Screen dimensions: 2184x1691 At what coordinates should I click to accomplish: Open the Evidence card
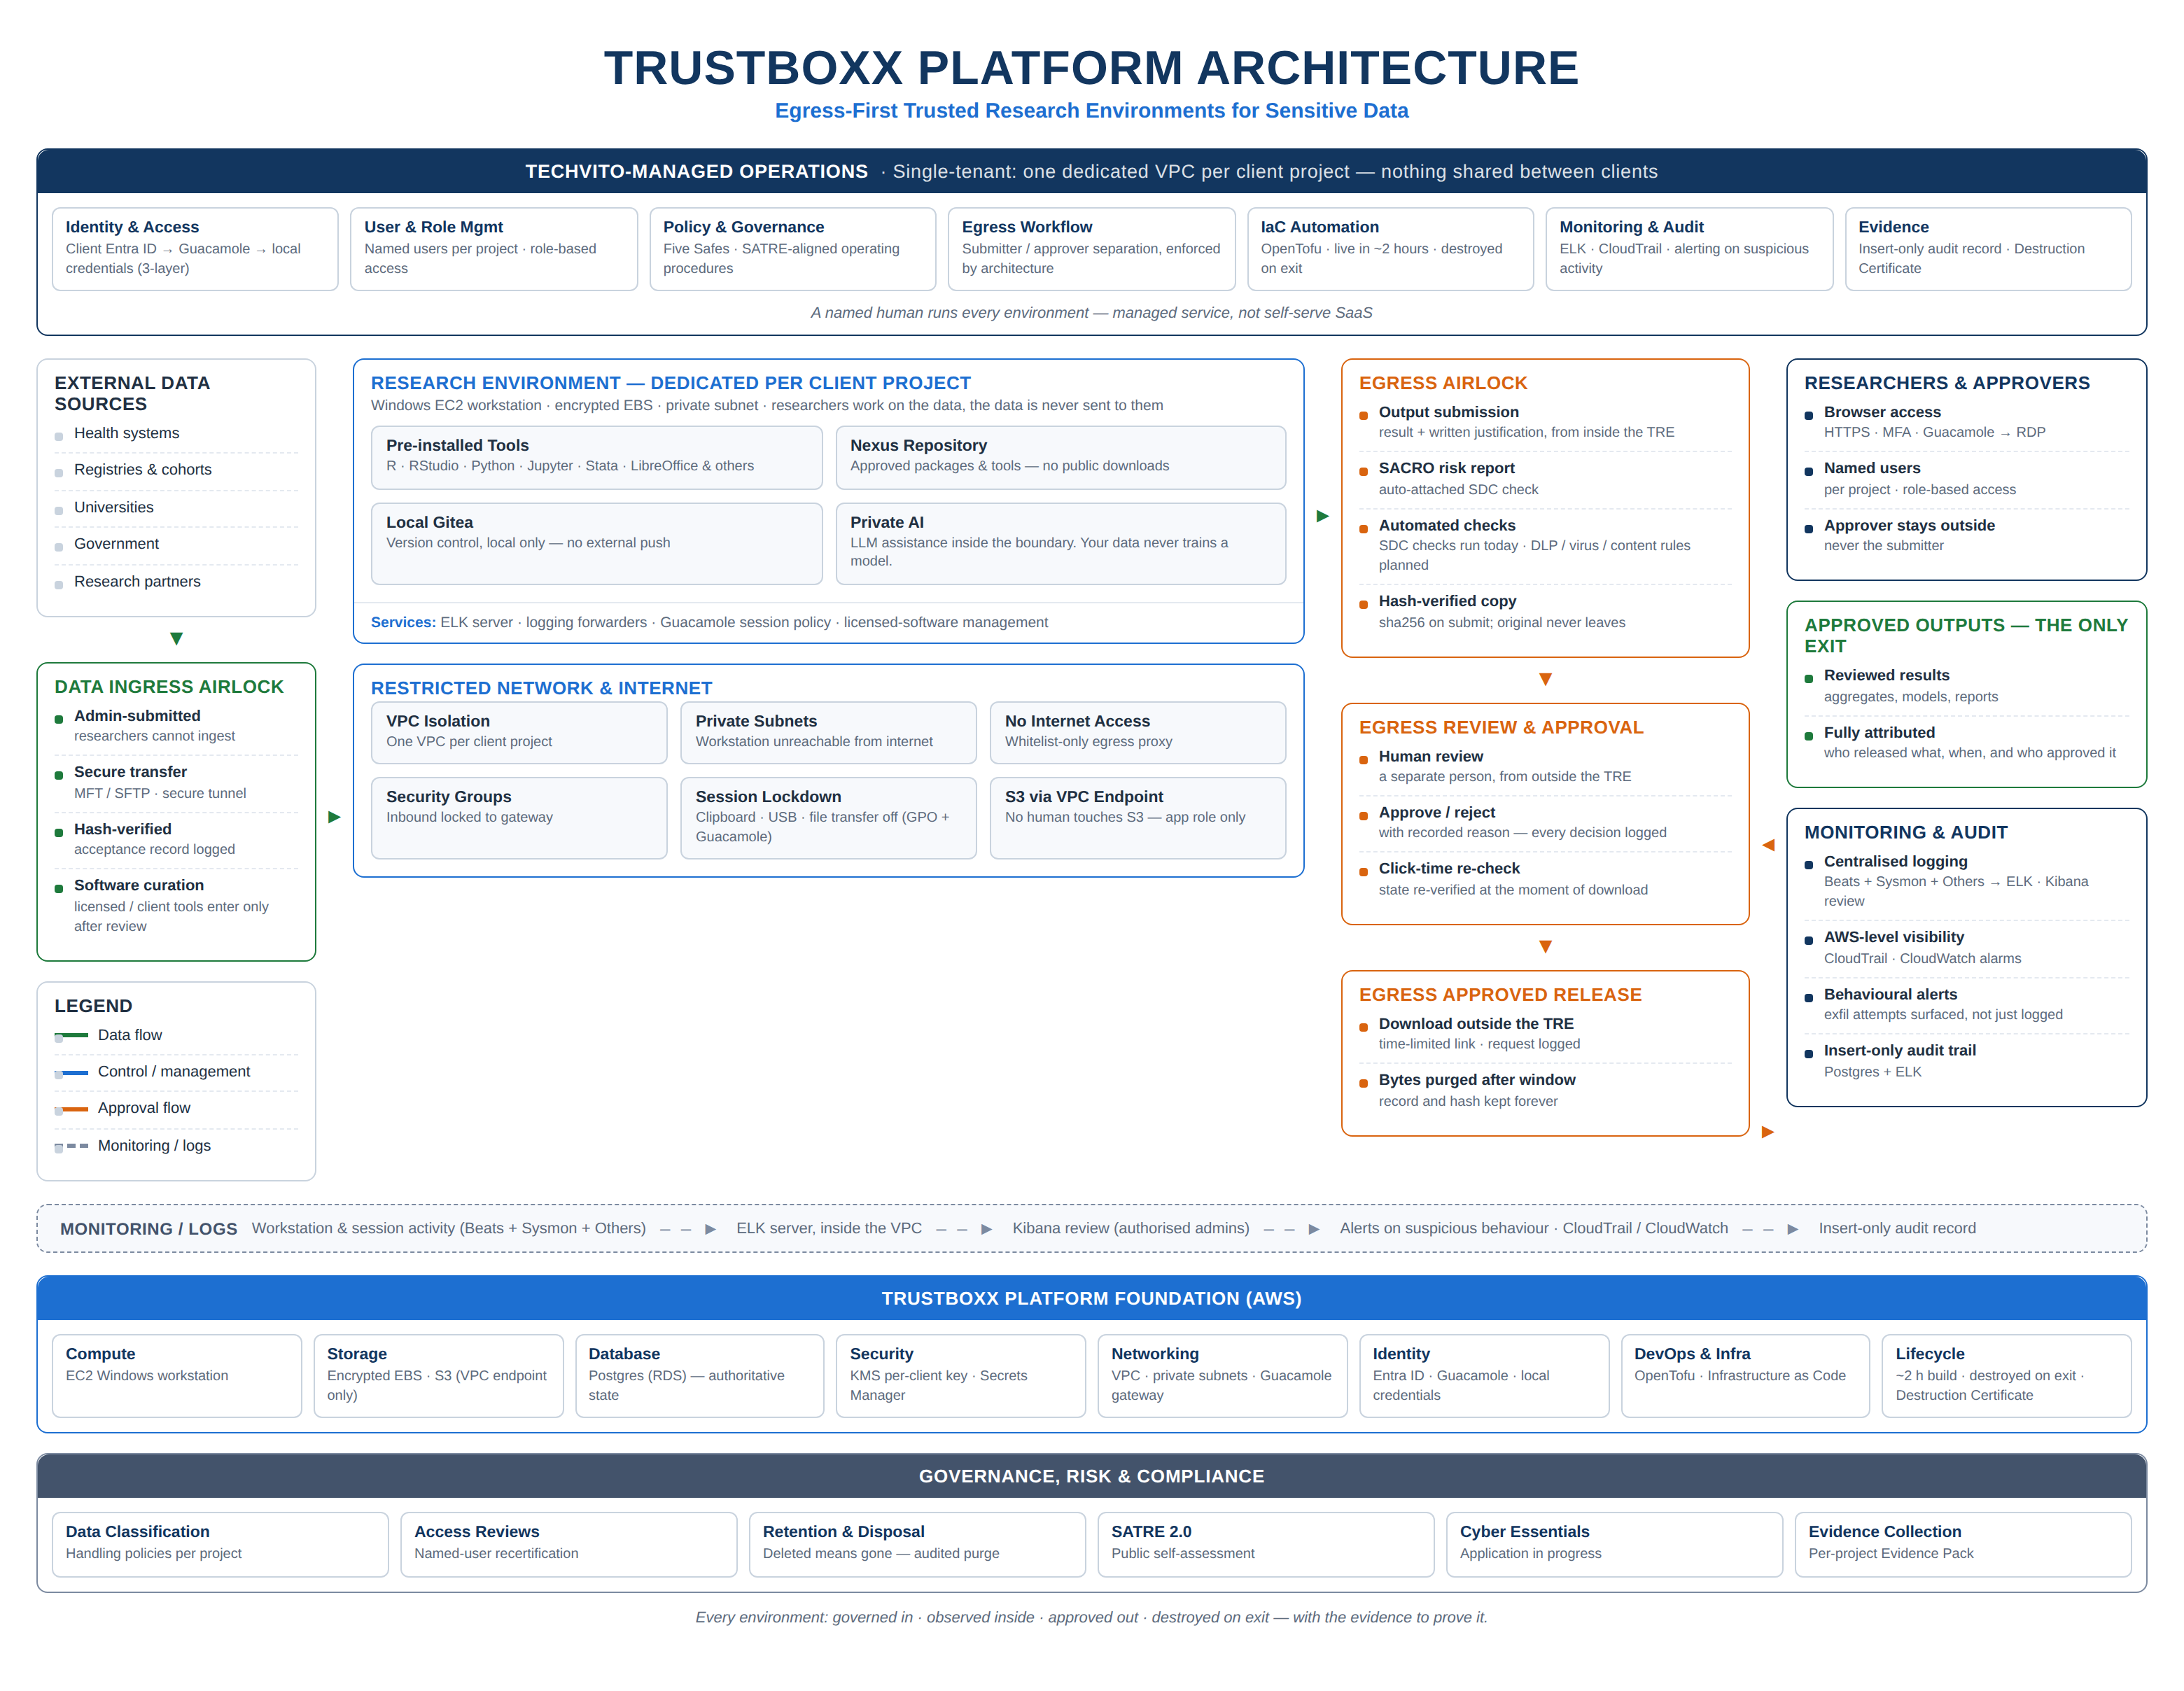pyautogui.click(x=1988, y=249)
